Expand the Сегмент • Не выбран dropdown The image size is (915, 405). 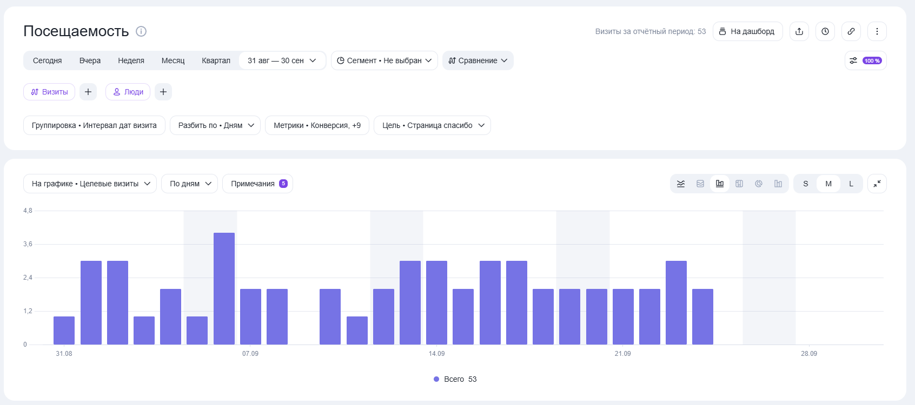tap(384, 60)
